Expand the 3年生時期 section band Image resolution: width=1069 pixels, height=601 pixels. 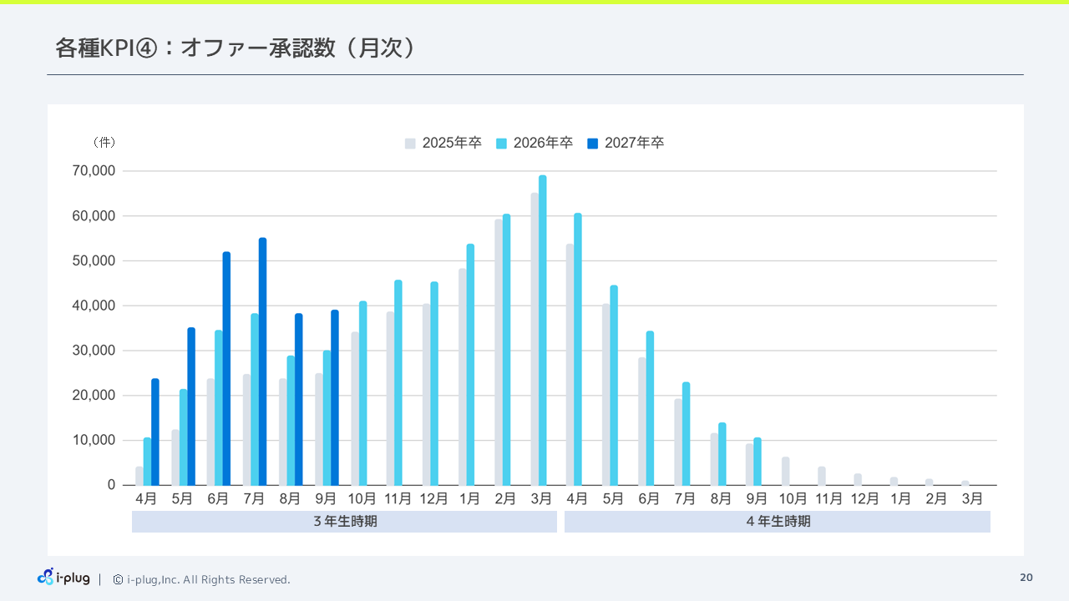click(x=344, y=521)
